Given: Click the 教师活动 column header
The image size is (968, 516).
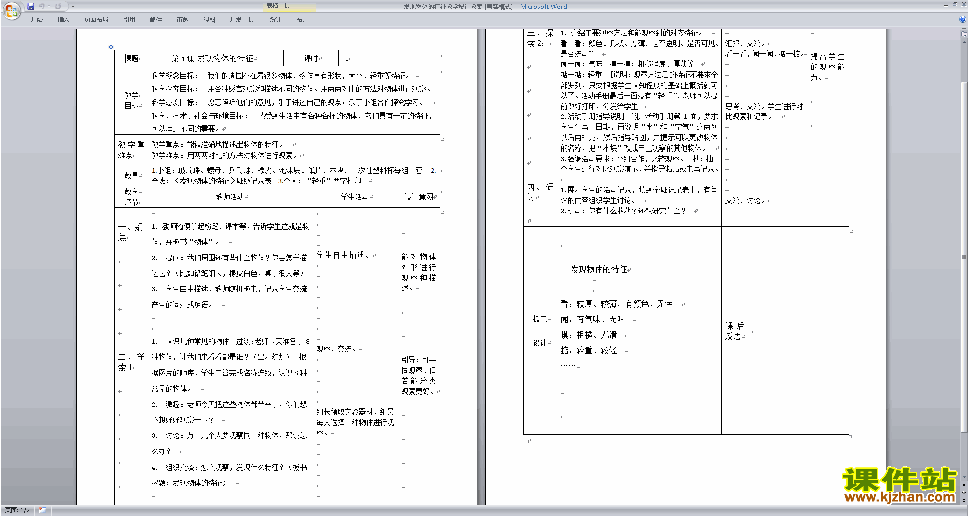Looking at the screenshot, I should pyautogui.click(x=230, y=197).
